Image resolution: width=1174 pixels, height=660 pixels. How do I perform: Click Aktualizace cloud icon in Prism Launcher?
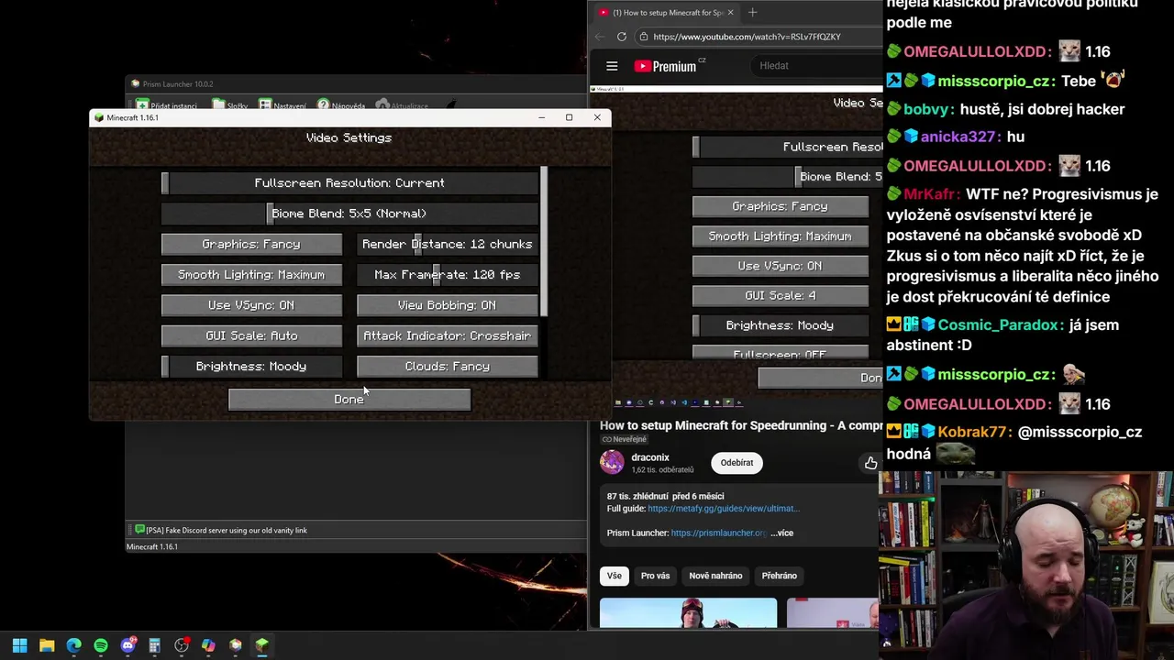[x=382, y=105]
